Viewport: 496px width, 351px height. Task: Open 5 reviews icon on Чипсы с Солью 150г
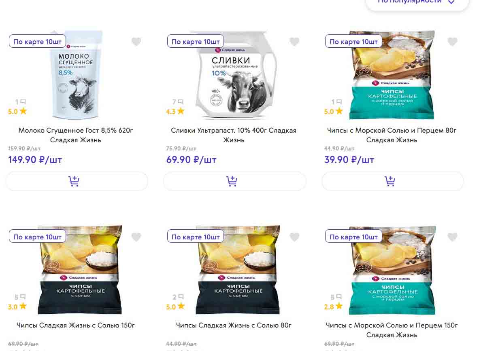20,297
